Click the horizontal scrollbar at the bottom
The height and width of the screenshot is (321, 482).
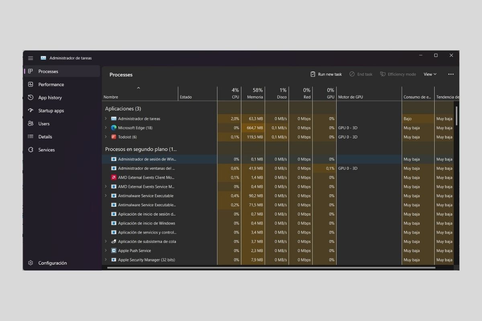coord(271,268)
